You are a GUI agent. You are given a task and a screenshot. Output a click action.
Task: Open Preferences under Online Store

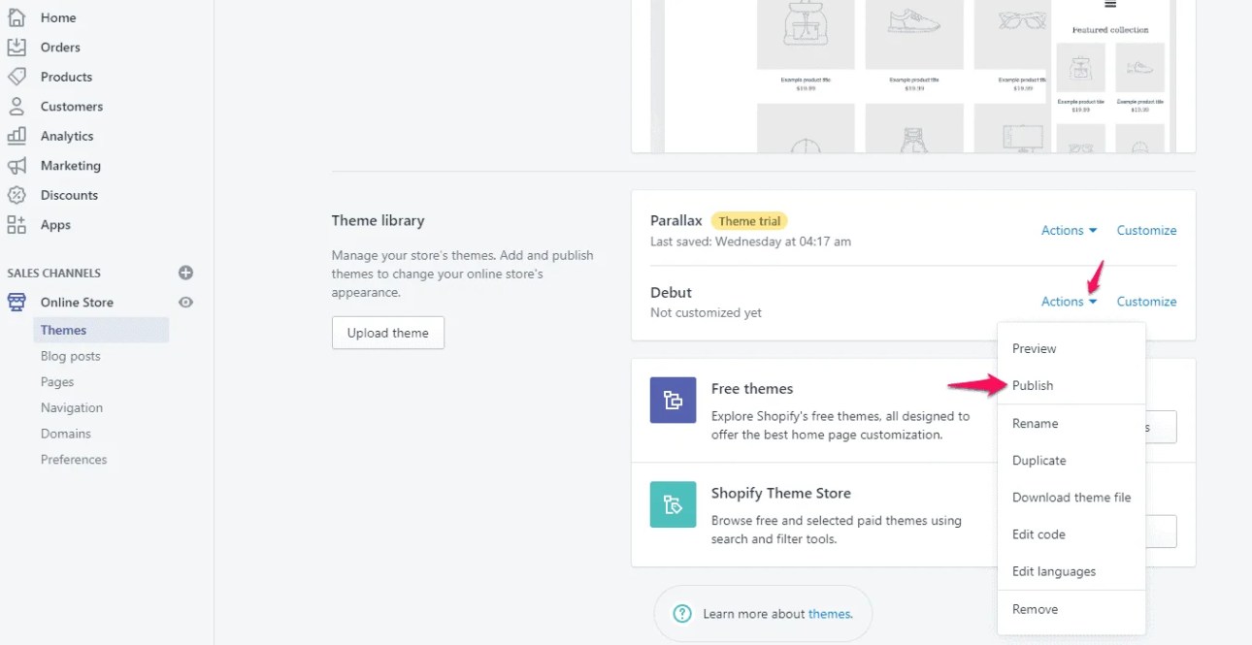(74, 460)
